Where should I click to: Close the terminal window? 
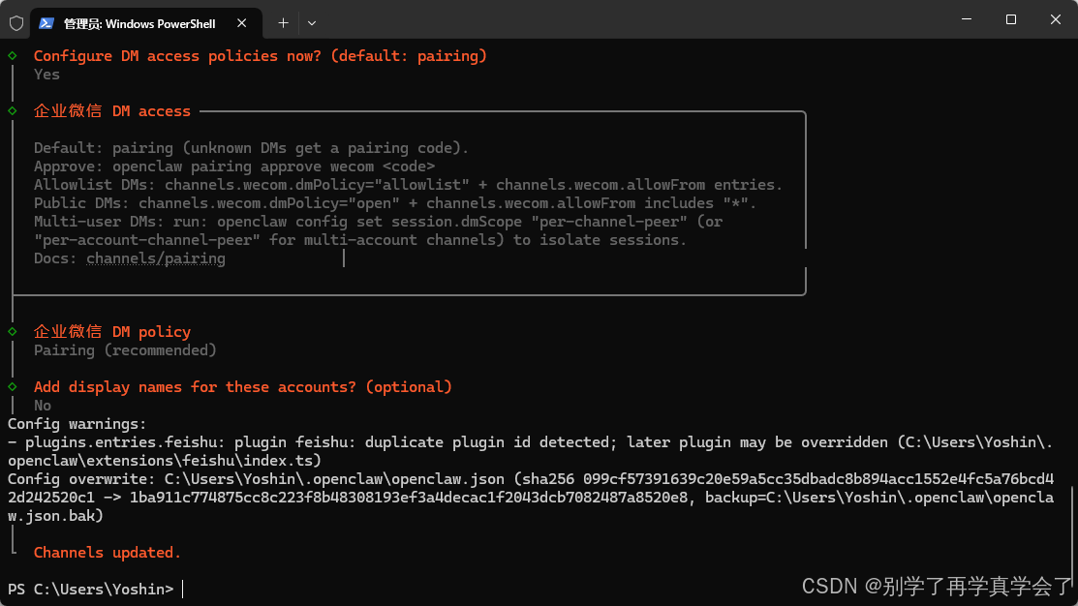tap(1056, 19)
